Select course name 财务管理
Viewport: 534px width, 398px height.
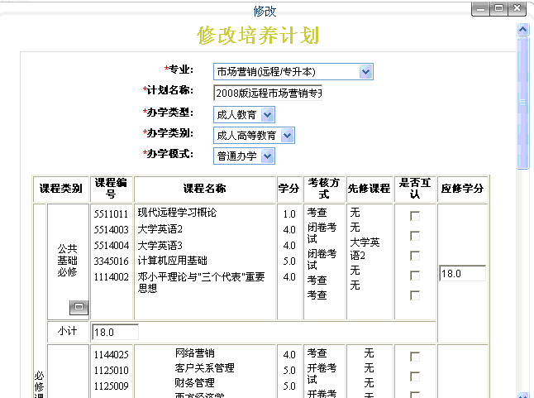[x=194, y=383]
